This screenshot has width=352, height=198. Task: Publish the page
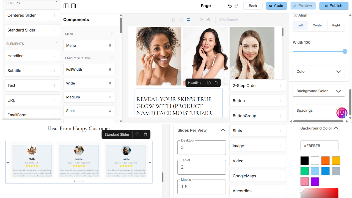click(334, 5)
